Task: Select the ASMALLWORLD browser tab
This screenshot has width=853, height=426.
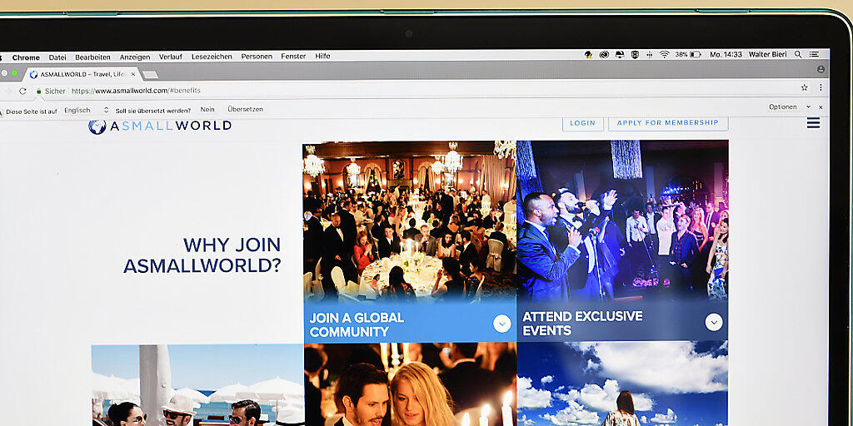Action: tap(82, 74)
